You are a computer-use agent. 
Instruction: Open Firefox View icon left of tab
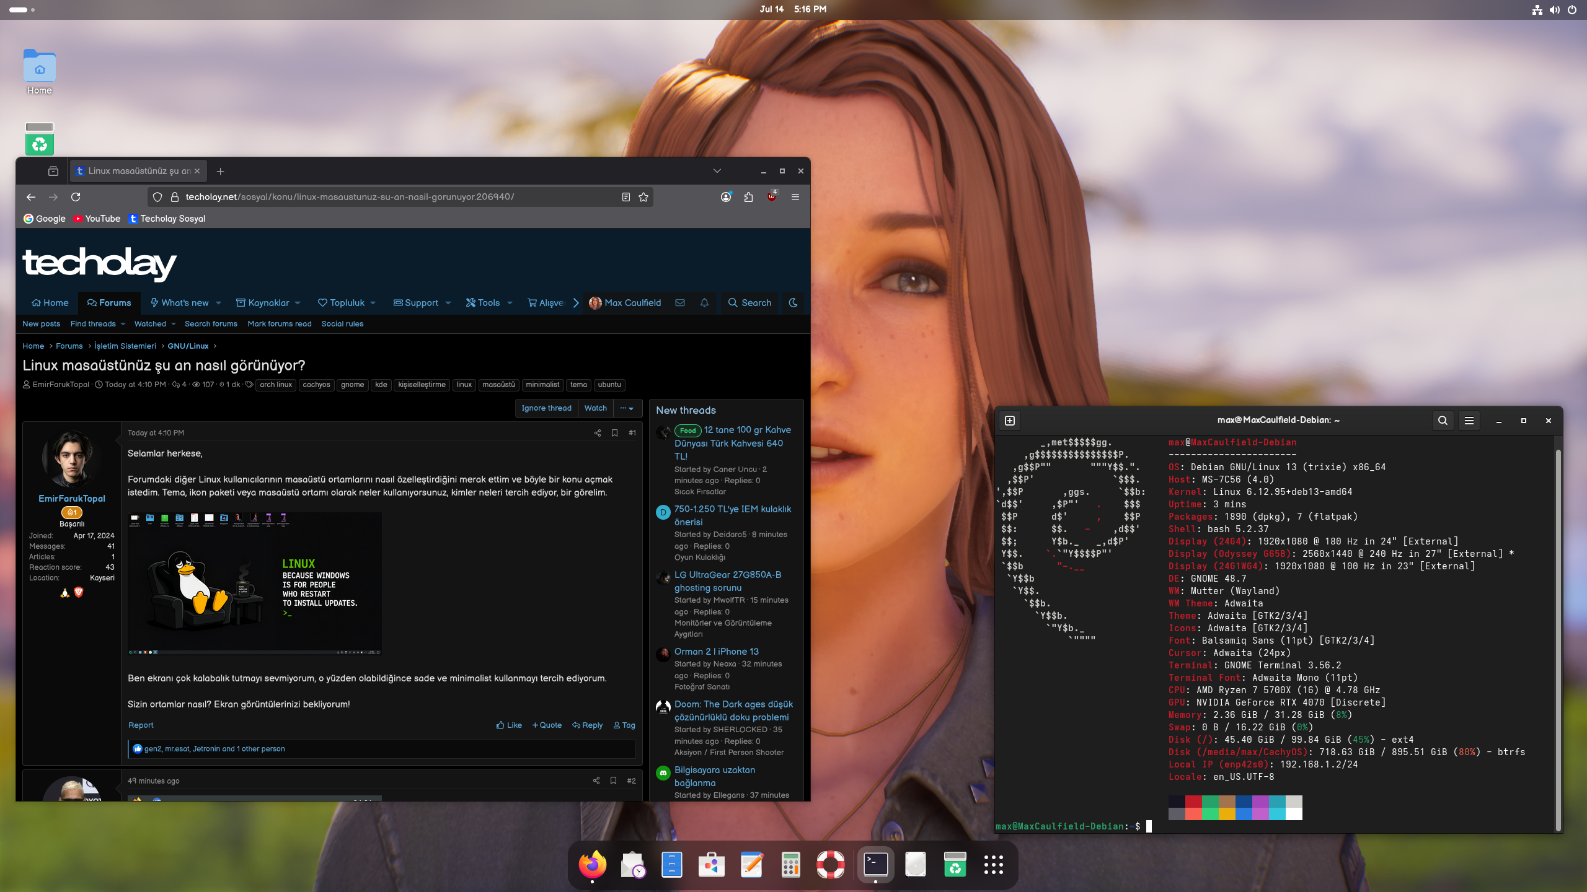[x=53, y=171]
